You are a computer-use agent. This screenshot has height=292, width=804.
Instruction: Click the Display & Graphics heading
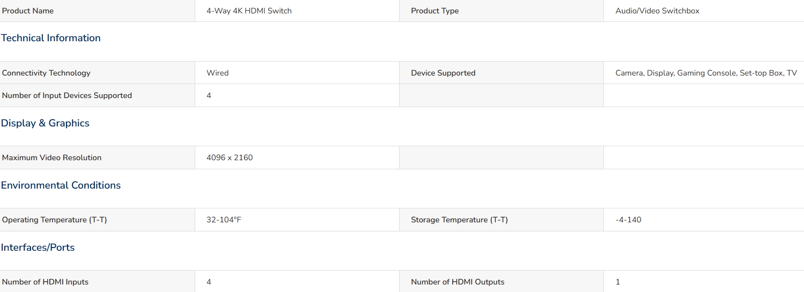(45, 123)
